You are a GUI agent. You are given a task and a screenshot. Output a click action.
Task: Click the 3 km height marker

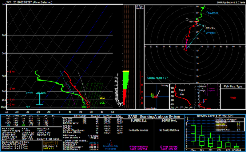point(12,89)
